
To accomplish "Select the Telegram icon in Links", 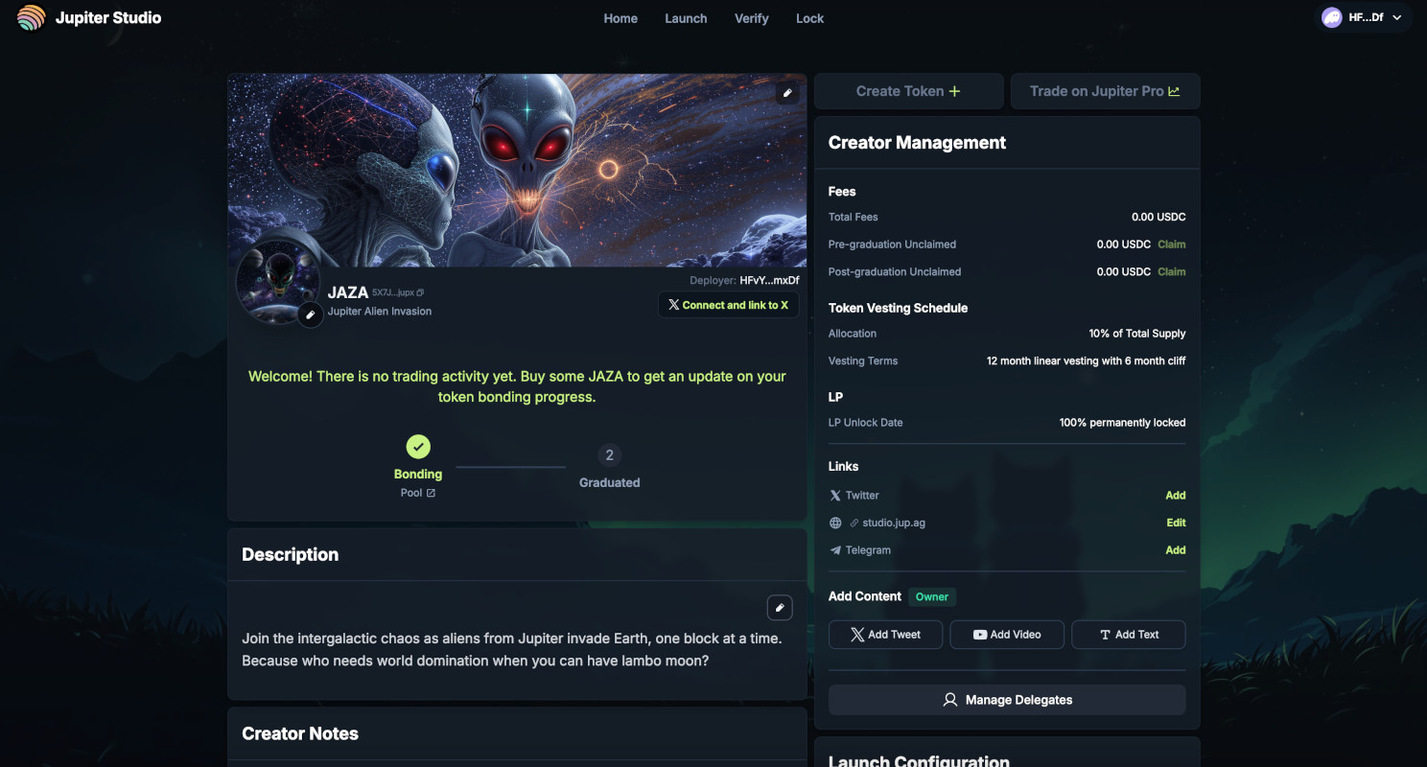I will [834, 549].
